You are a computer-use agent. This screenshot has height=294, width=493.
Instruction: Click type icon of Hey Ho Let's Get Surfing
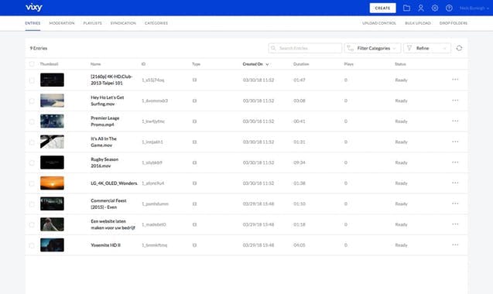click(x=194, y=101)
